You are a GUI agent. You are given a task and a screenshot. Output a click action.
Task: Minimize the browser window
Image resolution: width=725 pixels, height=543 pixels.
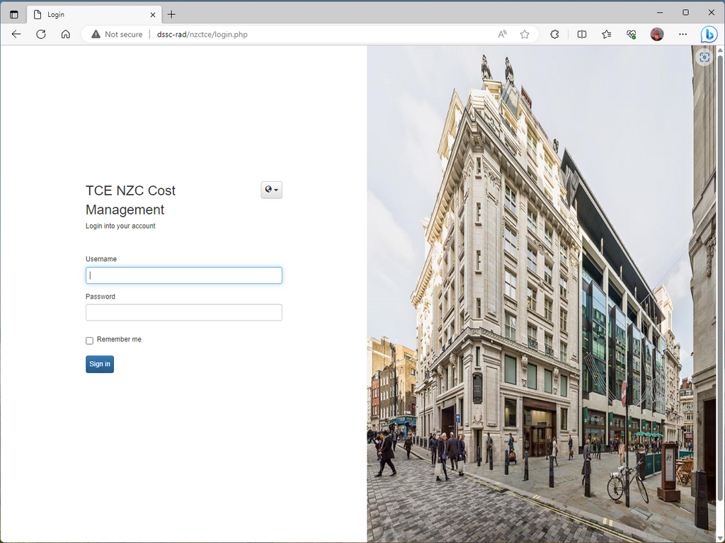click(x=660, y=13)
